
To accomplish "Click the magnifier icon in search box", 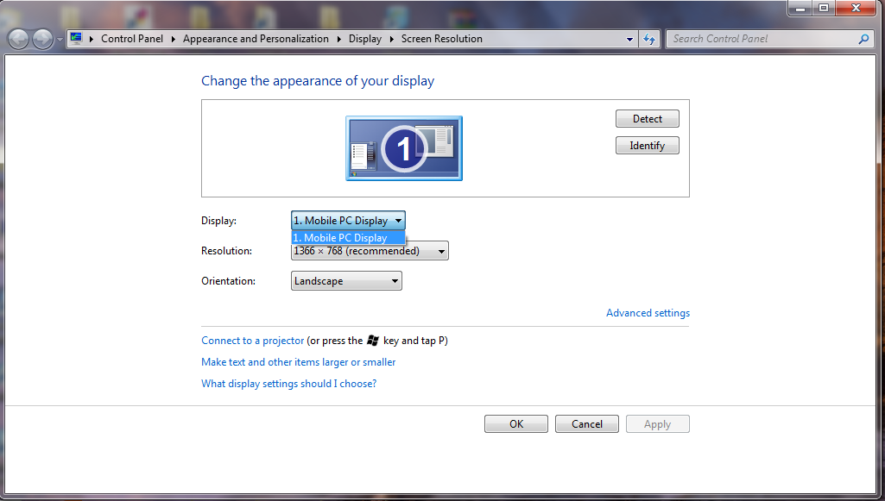I will click(863, 39).
